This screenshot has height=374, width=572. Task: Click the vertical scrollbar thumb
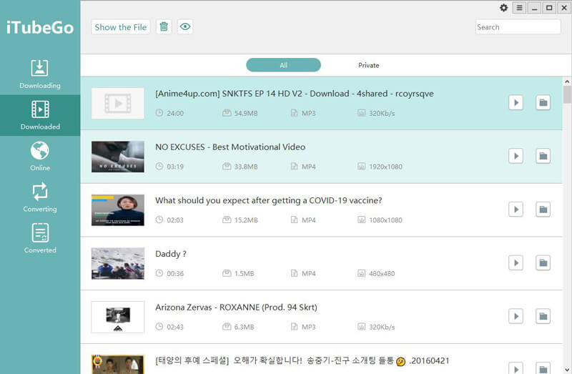click(x=567, y=94)
